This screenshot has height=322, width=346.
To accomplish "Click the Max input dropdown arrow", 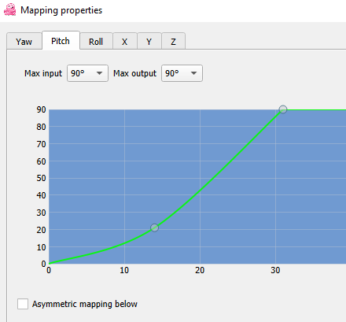I will point(99,73).
